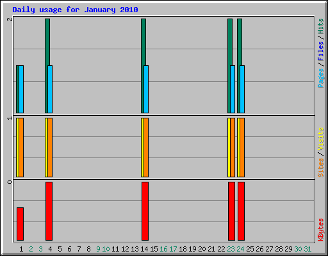The height and width of the screenshot is (256, 328).
Task: Click the yellow Visits bar for day 23
Action: coord(229,147)
